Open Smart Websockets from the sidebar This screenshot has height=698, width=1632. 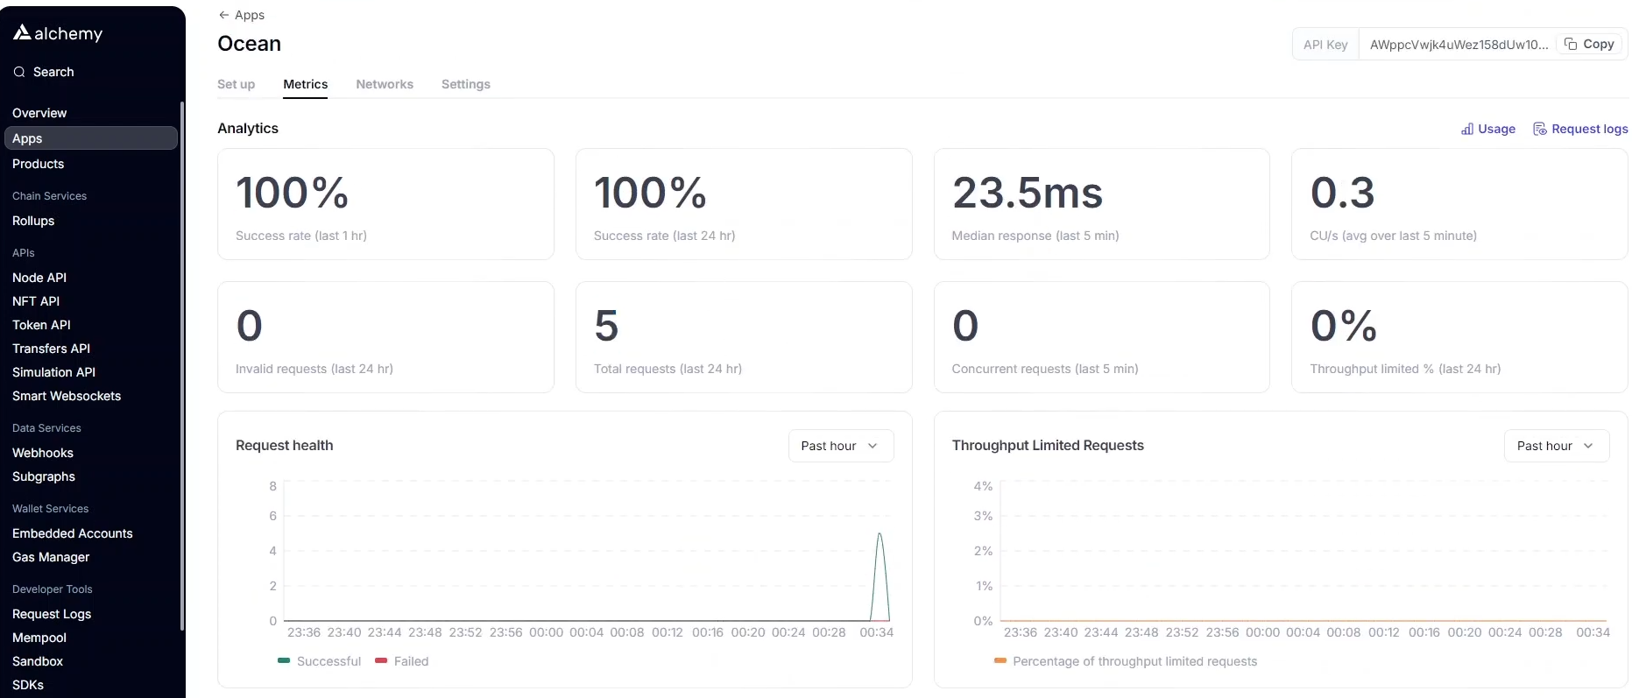click(67, 396)
